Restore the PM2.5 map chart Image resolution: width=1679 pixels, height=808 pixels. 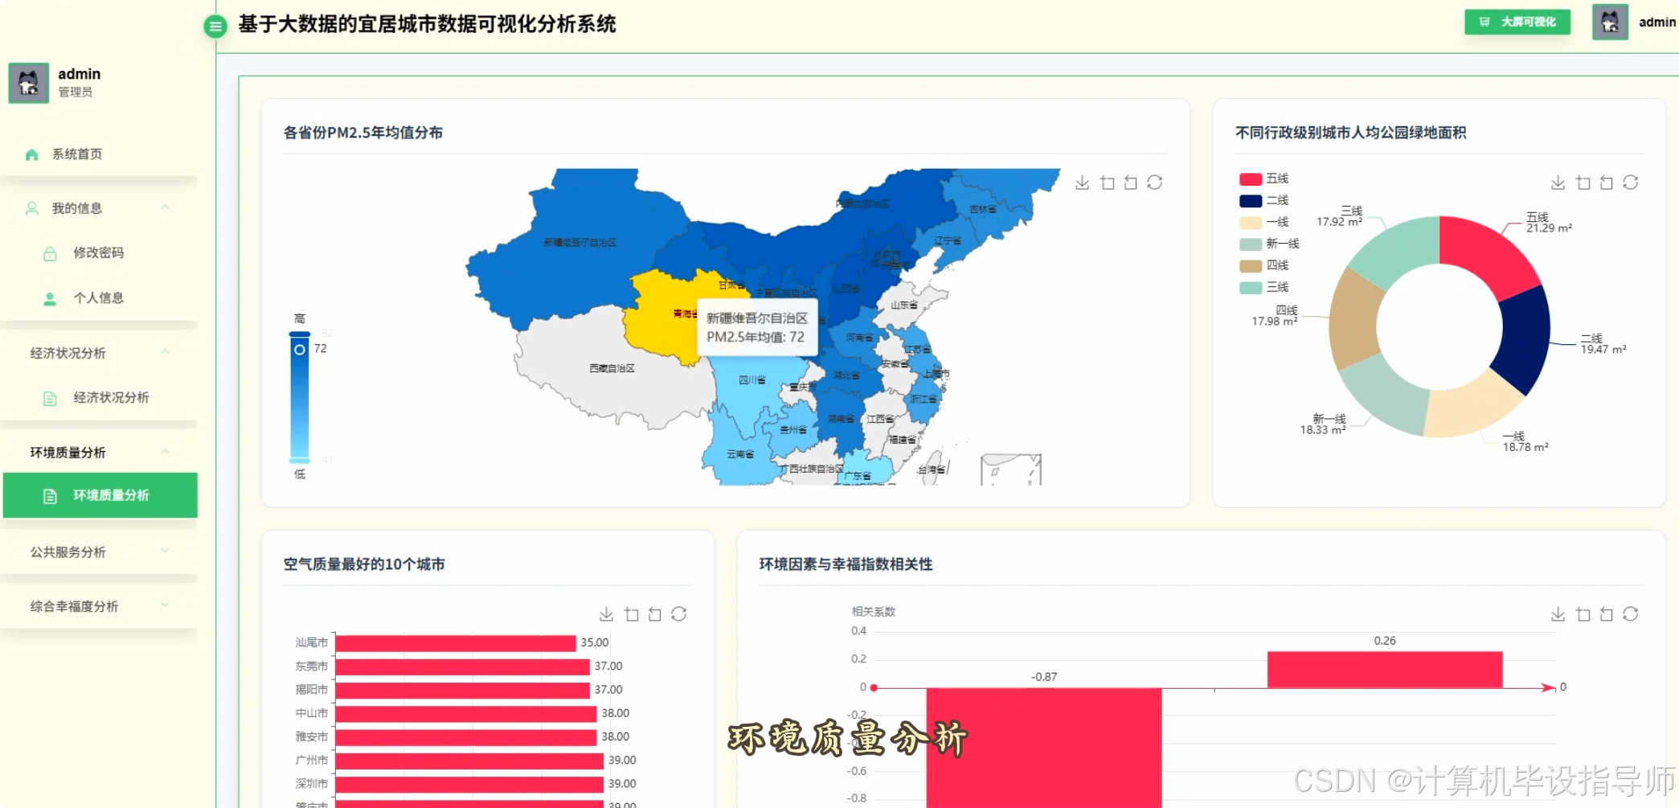(1155, 183)
